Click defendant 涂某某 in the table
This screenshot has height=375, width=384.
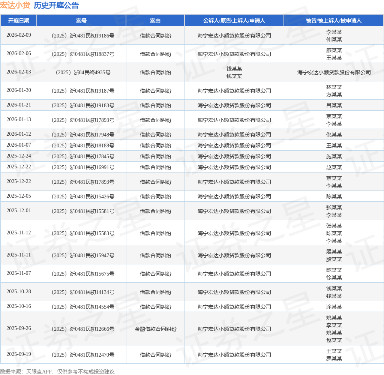pyautogui.click(x=334, y=307)
